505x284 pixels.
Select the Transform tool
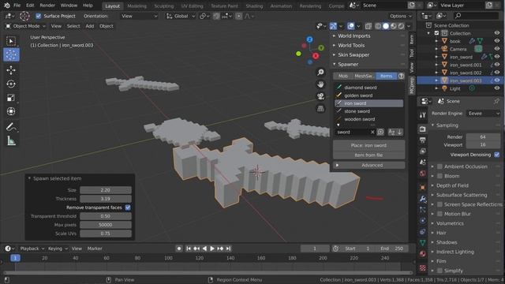point(11,111)
